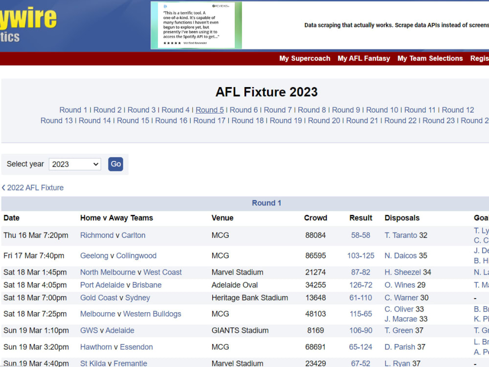The width and height of the screenshot is (489, 367).
Task: Open the West Coast team link
Action: tap(162, 272)
